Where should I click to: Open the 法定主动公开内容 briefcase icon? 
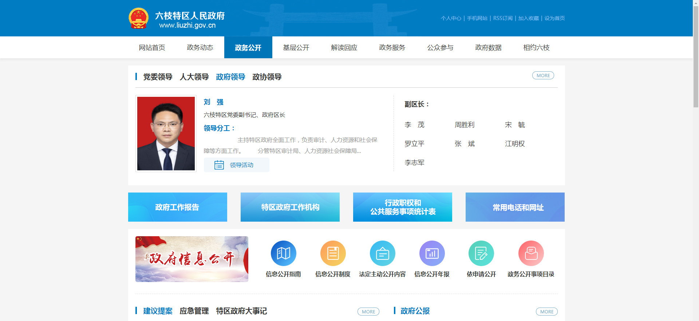(x=382, y=253)
